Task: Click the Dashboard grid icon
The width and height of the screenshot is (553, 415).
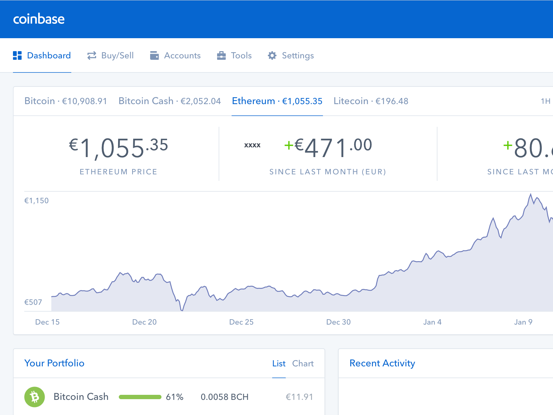Action: coord(17,55)
